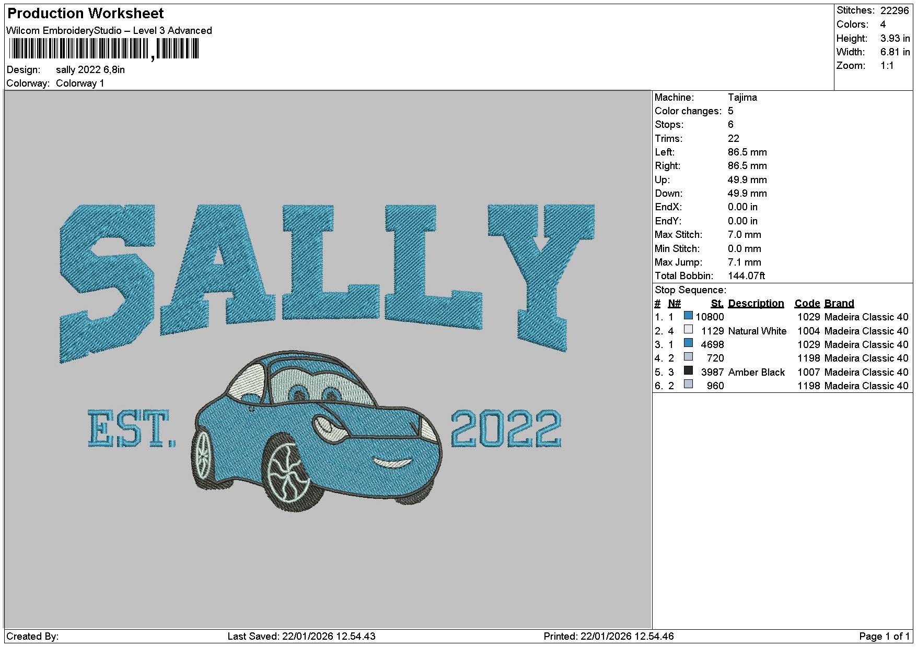Click thread code 1007 in stop 5
The image size is (917, 647).
(x=809, y=373)
